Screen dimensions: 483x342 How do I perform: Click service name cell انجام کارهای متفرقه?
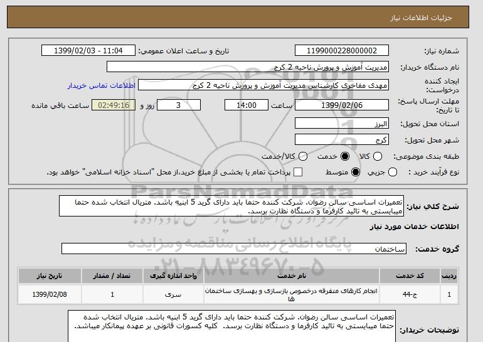tap(292, 294)
